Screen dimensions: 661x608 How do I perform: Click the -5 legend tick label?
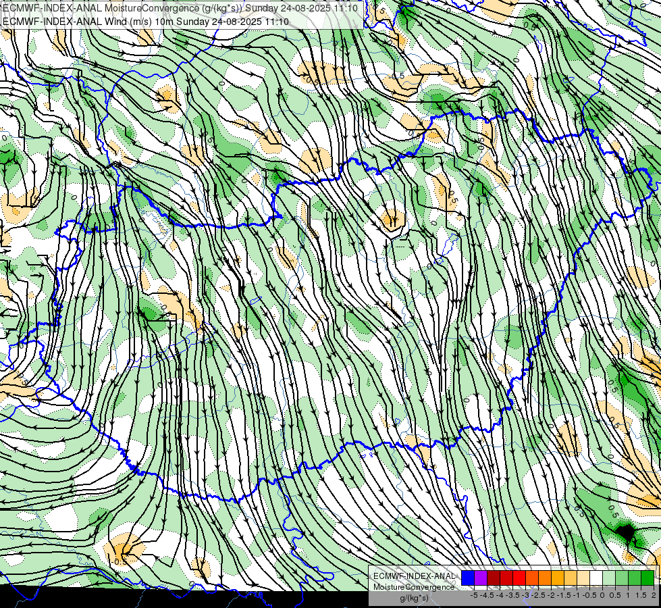[x=474, y=595]
